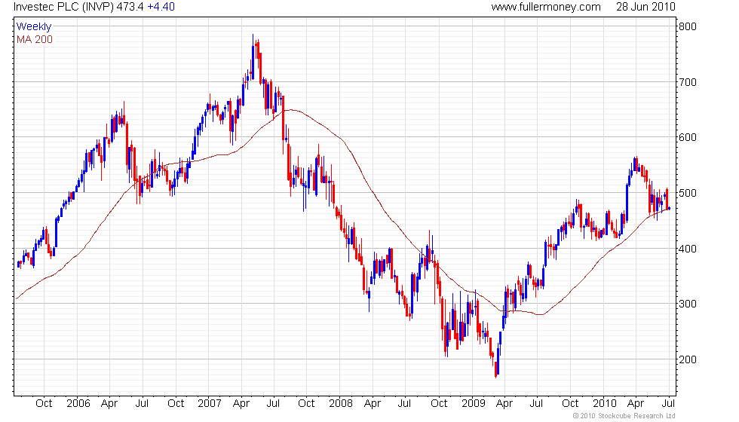
Task: Click the lowest candlestick near March 2009
Action: click(496, 369)
